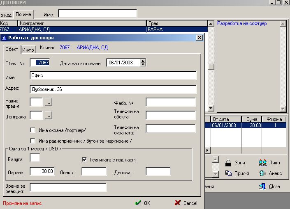Close the Работа с договори dialog
The height and width of the screenshot is (209, 290).
coord(199,38)
